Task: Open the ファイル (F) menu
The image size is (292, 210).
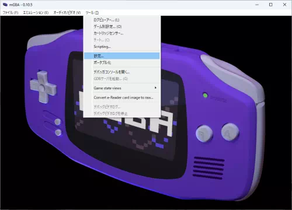Action: pos(11,13)
